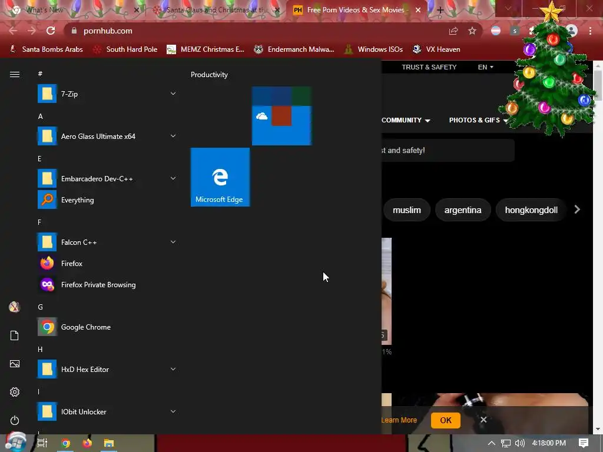Open Documents from Start sidebar

15,335
